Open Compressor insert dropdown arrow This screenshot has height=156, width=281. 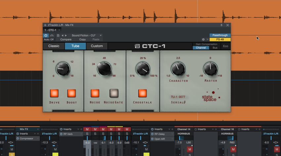click(x=38, y=139)
